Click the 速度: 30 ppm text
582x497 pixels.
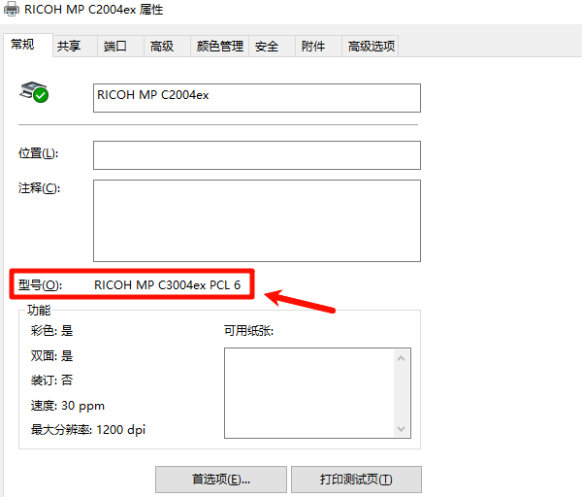tap(68, 406)
